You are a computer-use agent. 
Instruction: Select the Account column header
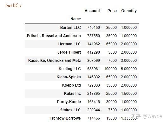(92, 11)
